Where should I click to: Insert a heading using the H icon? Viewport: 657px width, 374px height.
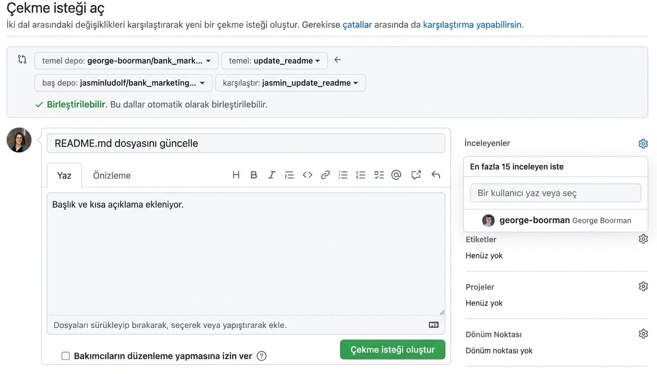click(236, 175)
